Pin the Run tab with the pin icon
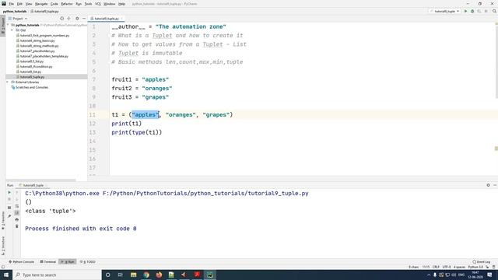 [9, 216]
